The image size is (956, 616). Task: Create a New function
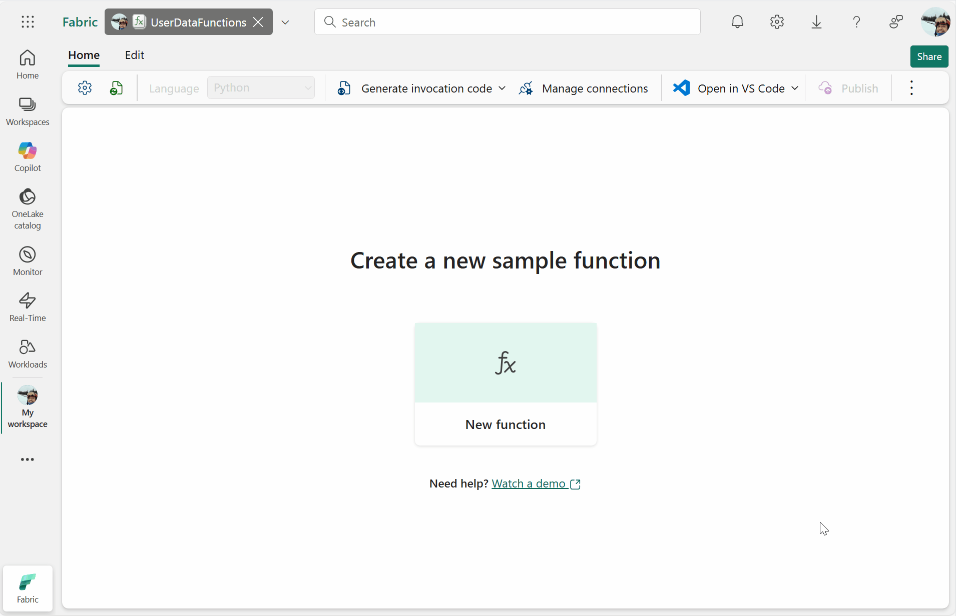505,384
